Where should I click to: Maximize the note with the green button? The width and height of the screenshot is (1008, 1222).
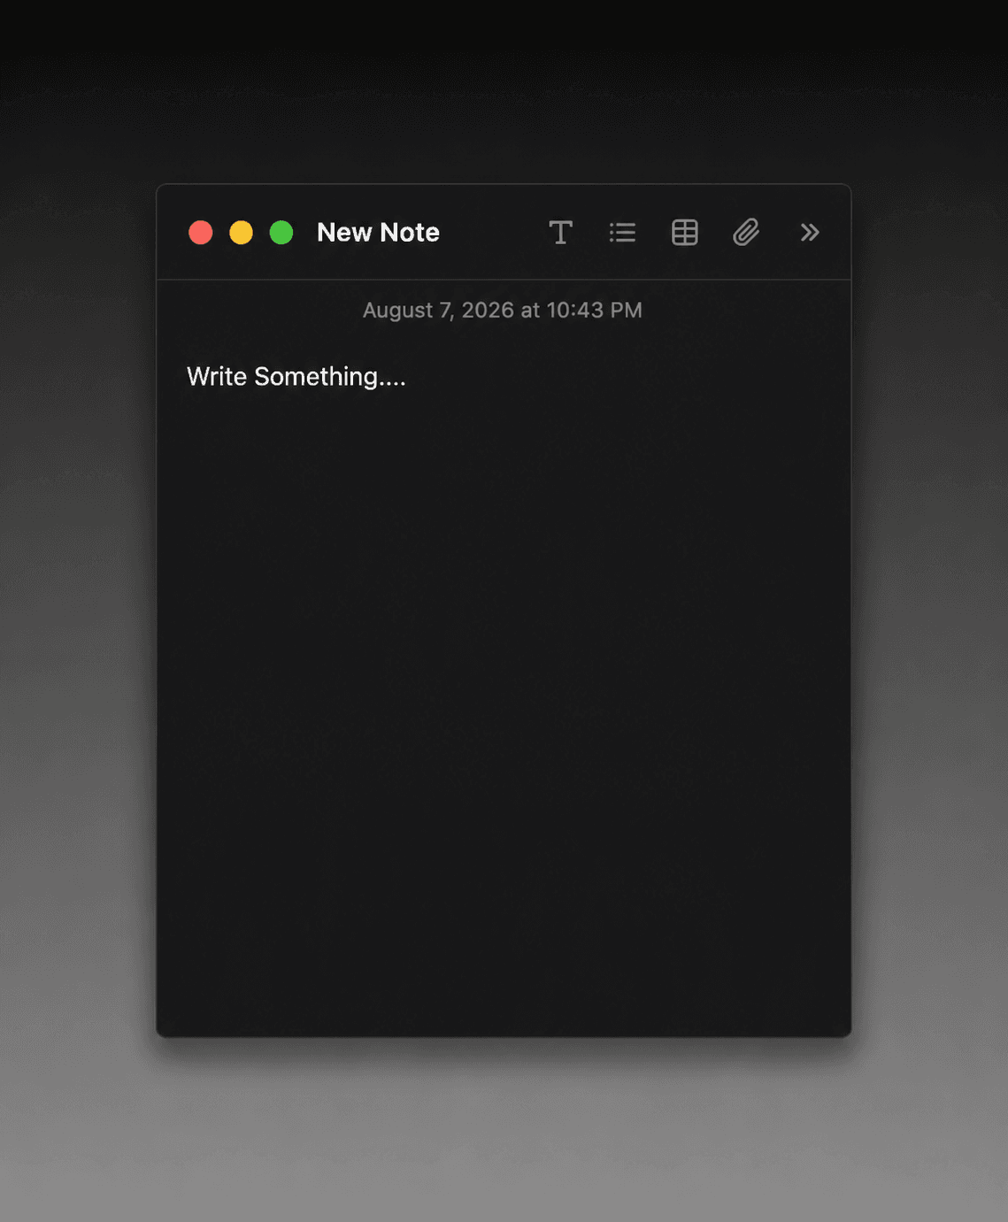point(281,233)
